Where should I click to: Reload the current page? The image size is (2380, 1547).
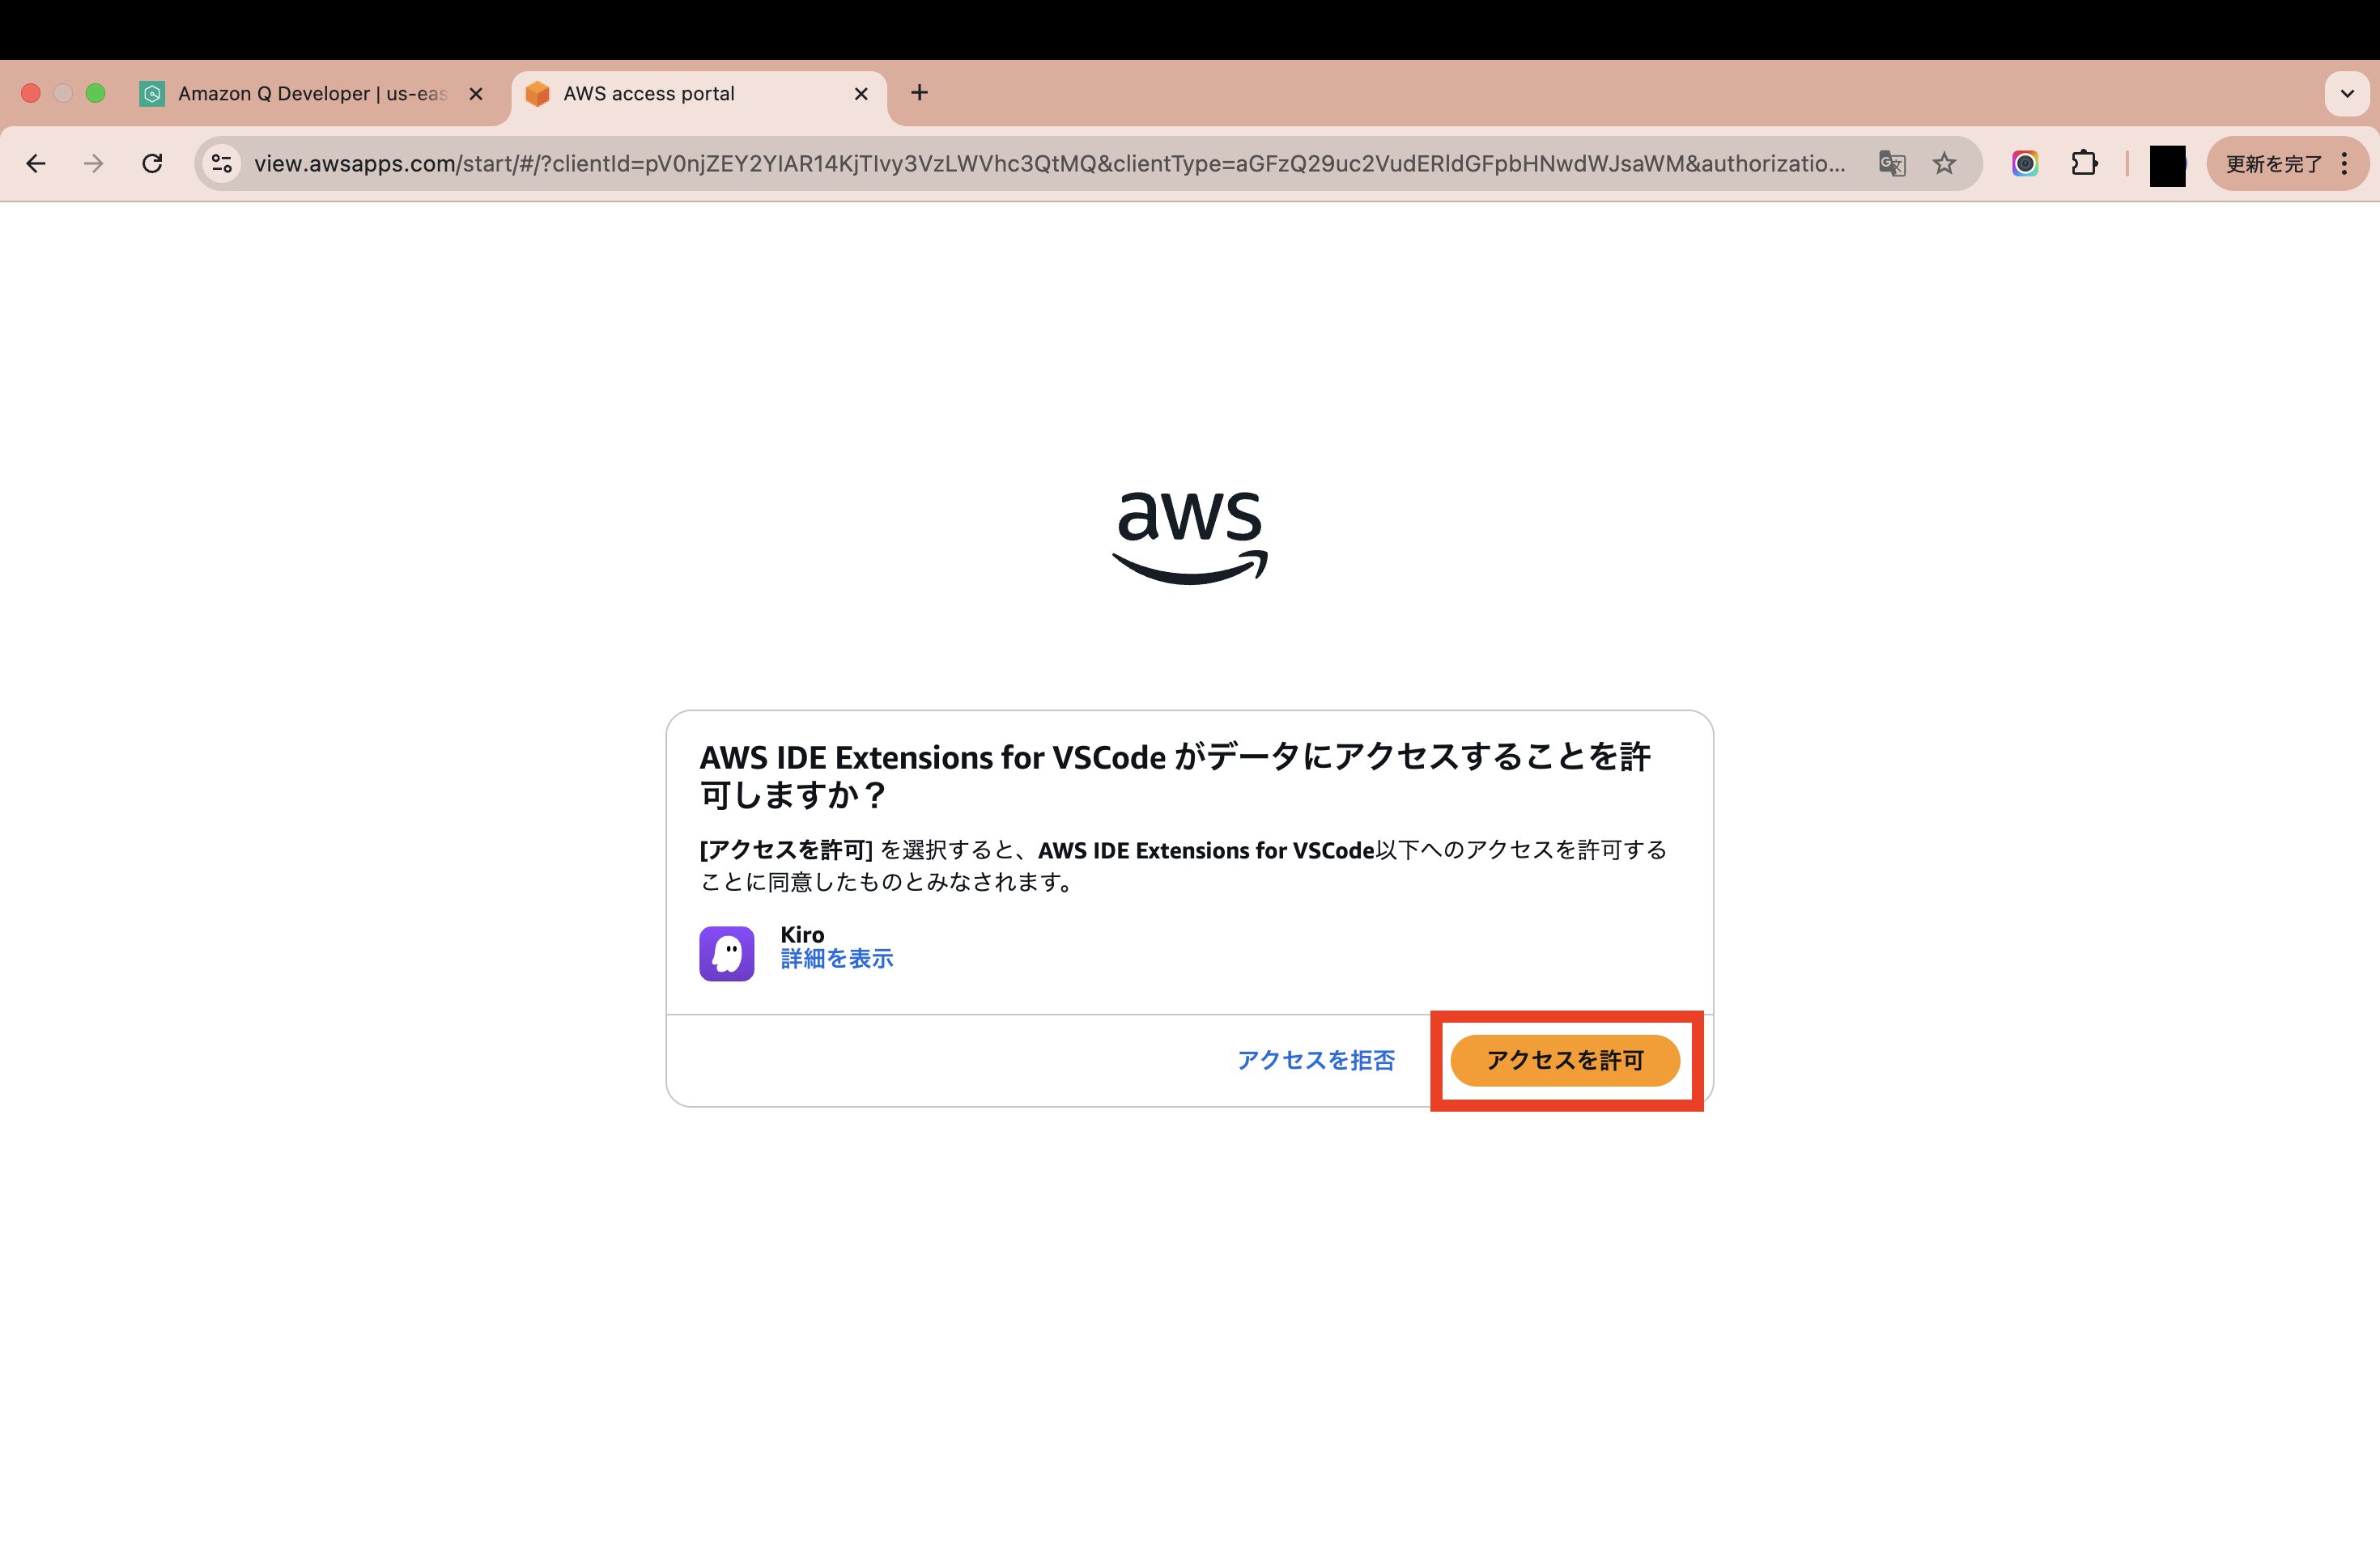coord(152,163)
